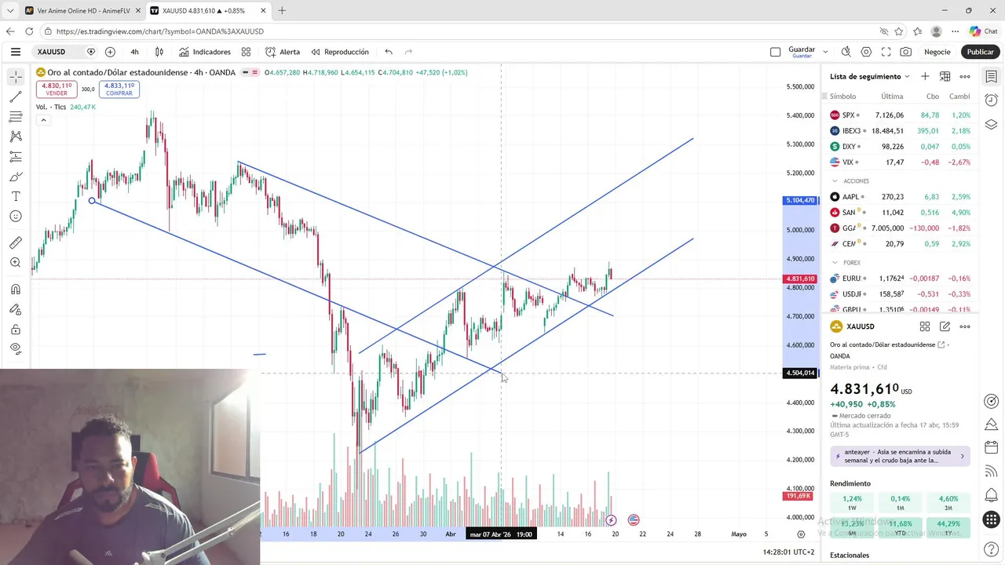Add a note for XAUUSD

coord(945,326)
